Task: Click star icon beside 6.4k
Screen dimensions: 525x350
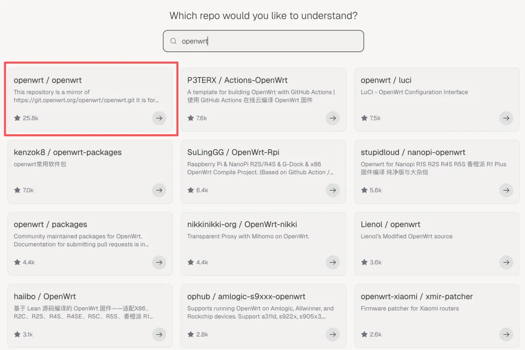Action: point(191,190)
